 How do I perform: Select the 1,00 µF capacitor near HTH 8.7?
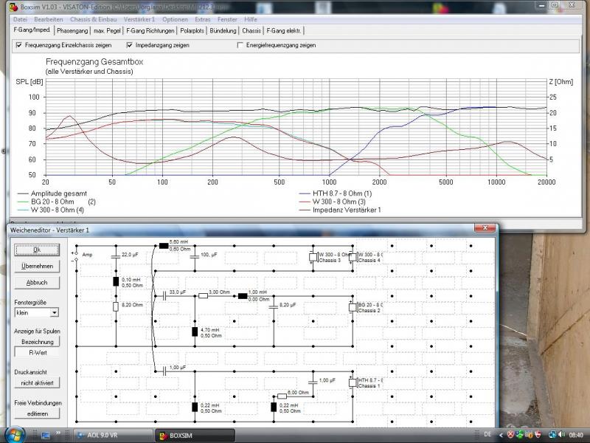point(313,382)
